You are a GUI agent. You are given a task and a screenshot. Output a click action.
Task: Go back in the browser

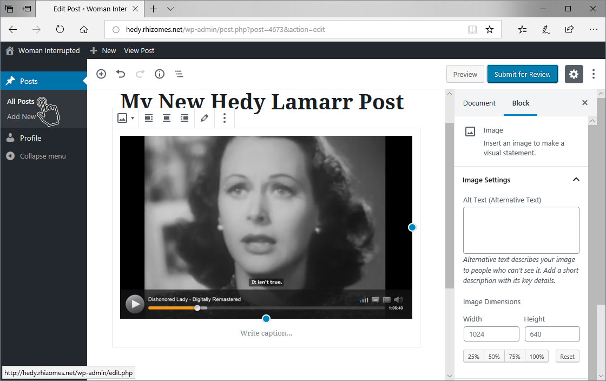(x=13, y=29)
